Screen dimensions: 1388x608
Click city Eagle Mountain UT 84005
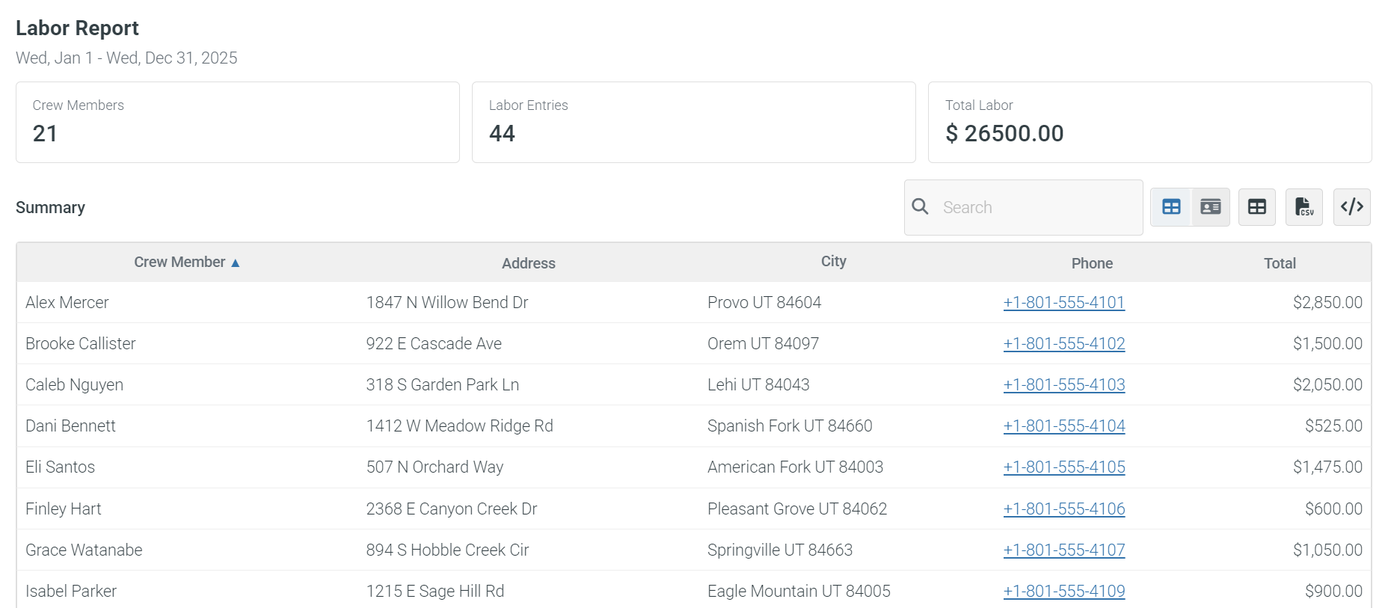(x=799, y=591)
